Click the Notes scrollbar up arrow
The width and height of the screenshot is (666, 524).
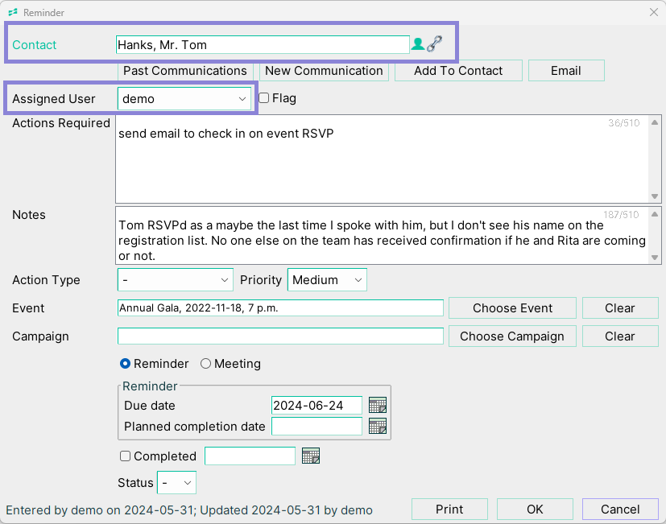(655, 214)
